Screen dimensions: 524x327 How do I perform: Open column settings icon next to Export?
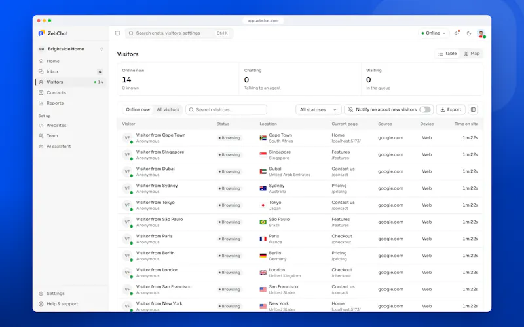[x=473, y=109]
